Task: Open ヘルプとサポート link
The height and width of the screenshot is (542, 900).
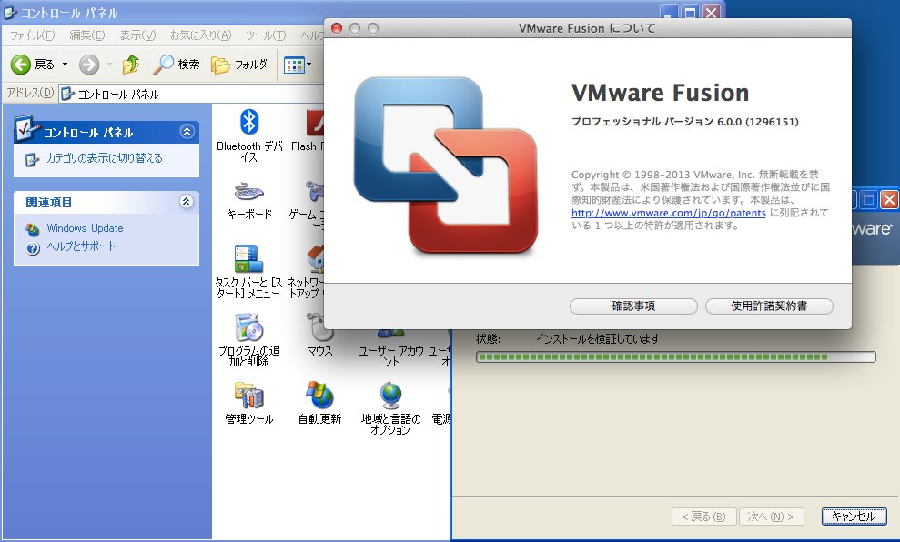Action: click(x=81, y=246)
